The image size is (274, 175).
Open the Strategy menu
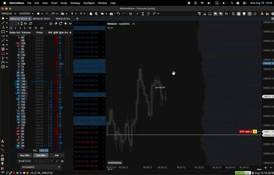[x=75, y=3]
